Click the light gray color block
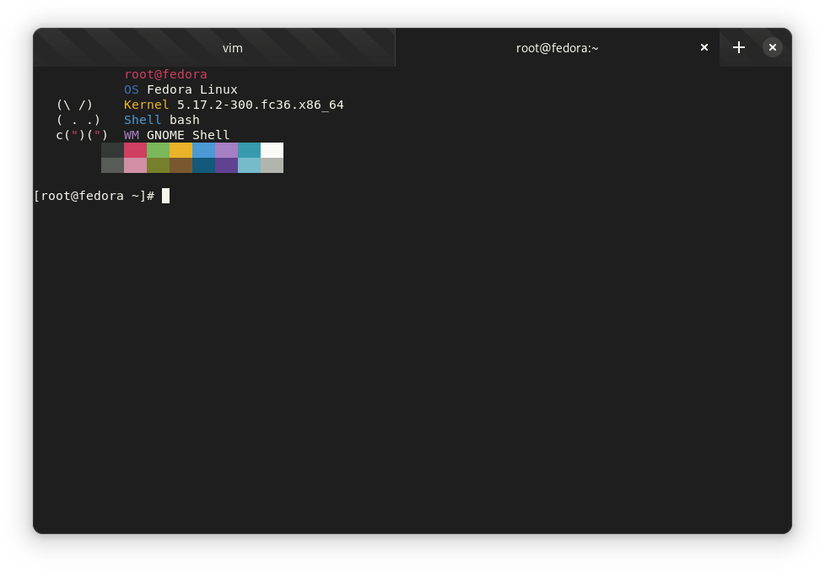The height and width of the screenshot is (572, 825). pyautogui.click(x=272, y=165)
